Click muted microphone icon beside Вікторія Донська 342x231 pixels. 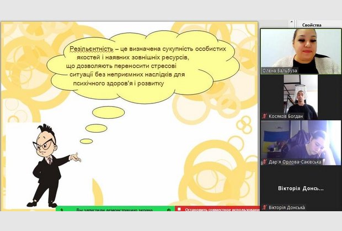click(x=265, y=207)
